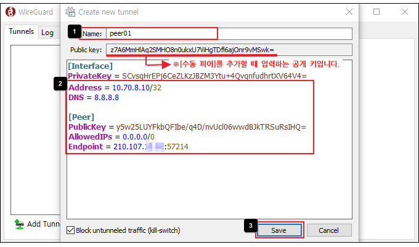Maximize the WireGuard main window

pyautogui.click(x=376, y=12)
